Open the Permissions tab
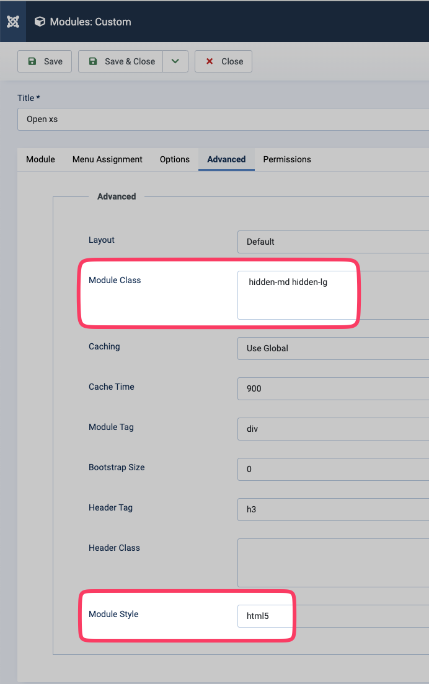The width and height of the screenshot is (429, 684). (x=287, y=159)
